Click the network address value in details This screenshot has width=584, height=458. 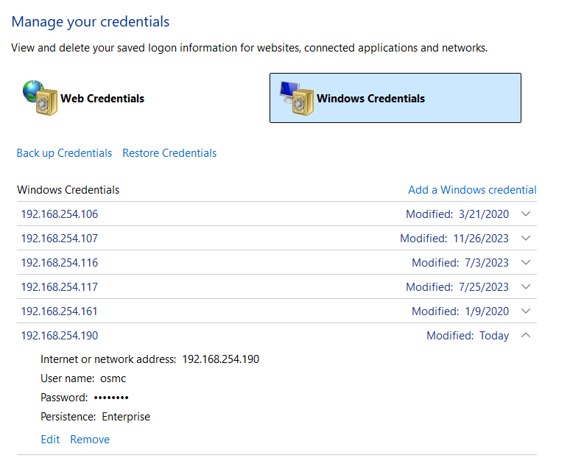point(221,359)
